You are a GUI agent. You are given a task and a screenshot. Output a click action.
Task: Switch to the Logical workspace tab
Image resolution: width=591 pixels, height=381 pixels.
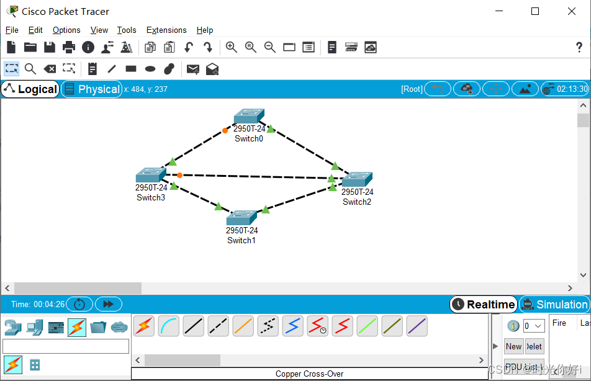click(30, 89)
